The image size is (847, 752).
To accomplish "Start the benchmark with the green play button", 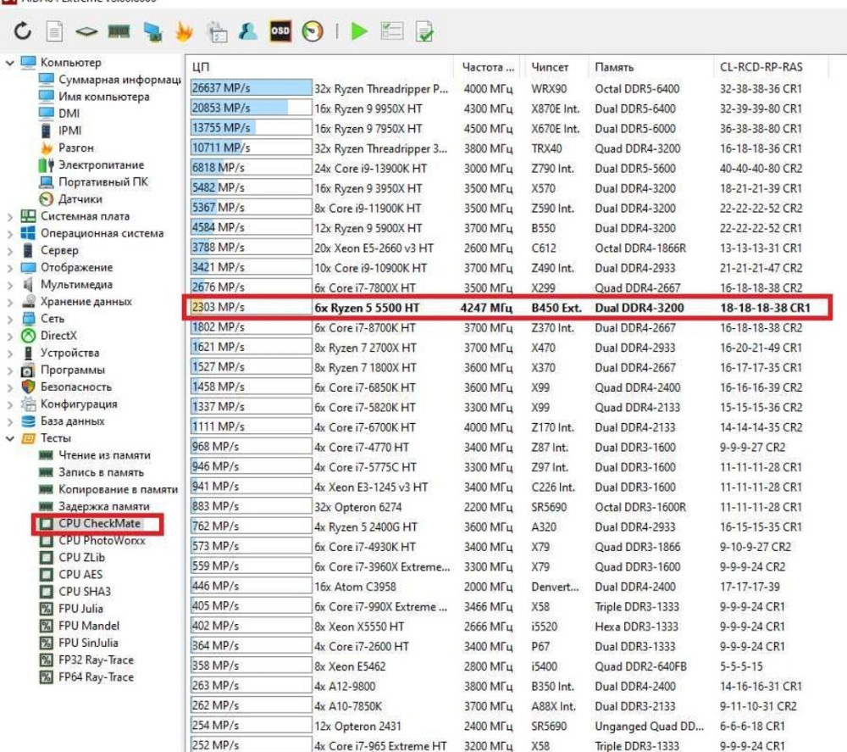I will (x=359, y=31).
